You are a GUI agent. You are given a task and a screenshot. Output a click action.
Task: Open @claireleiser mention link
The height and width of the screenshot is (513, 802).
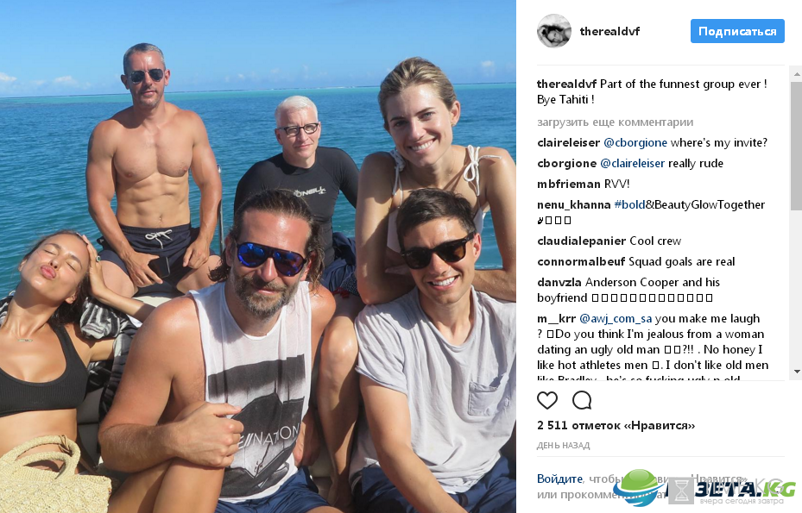(x=632, y=164)
